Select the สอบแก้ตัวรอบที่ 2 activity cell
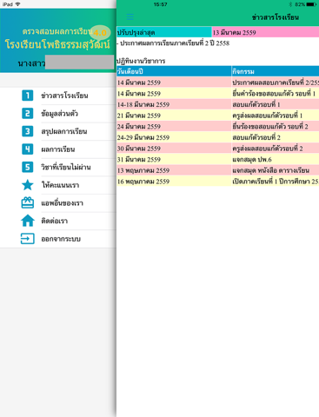 point(276,137)
